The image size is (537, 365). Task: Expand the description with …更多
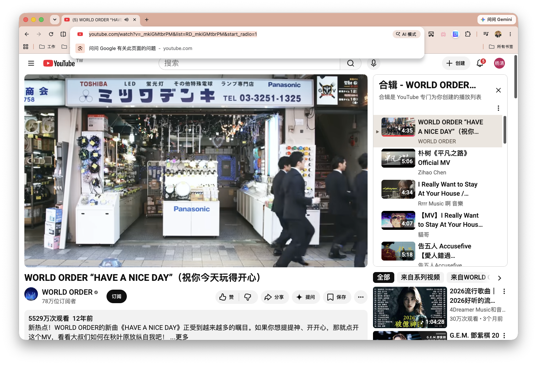click(x=179, y=337)
